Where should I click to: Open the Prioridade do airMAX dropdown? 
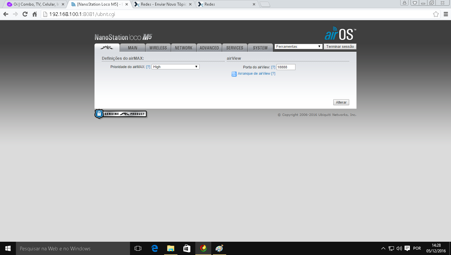[x=175, y=67]
